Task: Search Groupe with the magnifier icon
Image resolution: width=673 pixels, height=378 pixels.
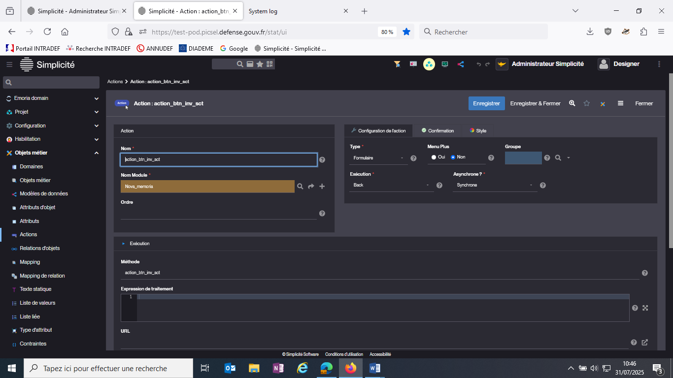Action: (558, 158)
